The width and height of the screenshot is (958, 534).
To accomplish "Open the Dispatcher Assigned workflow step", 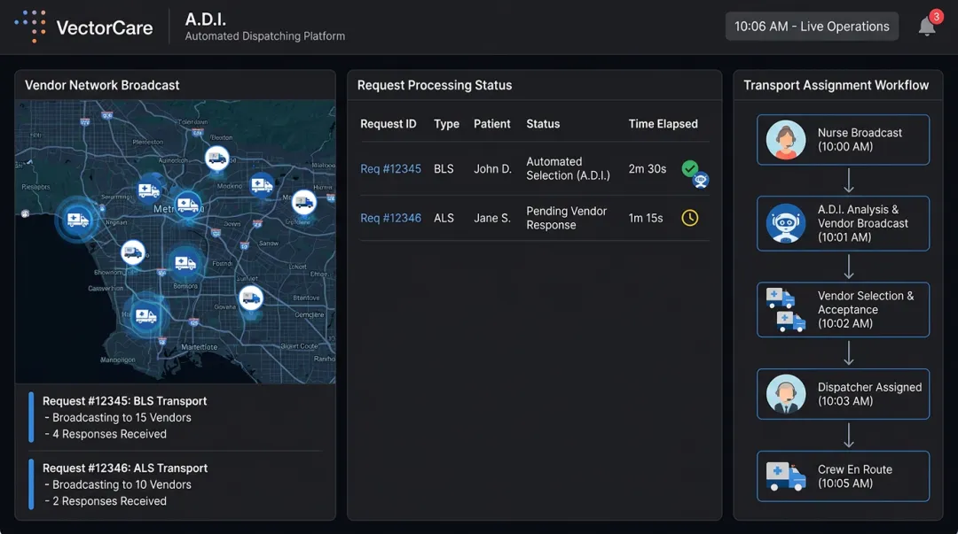I will (844, 393).
